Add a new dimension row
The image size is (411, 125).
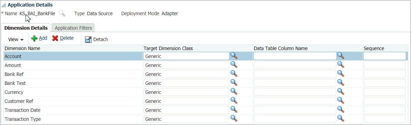(x=39, y=38)
